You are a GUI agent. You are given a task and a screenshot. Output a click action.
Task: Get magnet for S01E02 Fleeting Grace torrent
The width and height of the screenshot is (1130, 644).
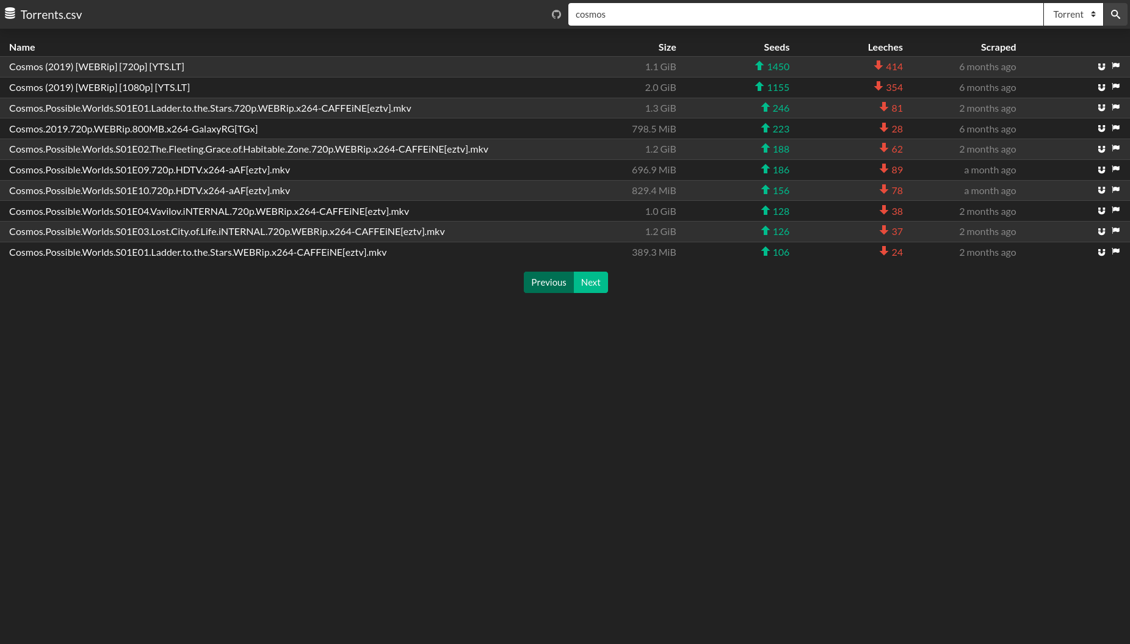click(x=1101, y=149)
